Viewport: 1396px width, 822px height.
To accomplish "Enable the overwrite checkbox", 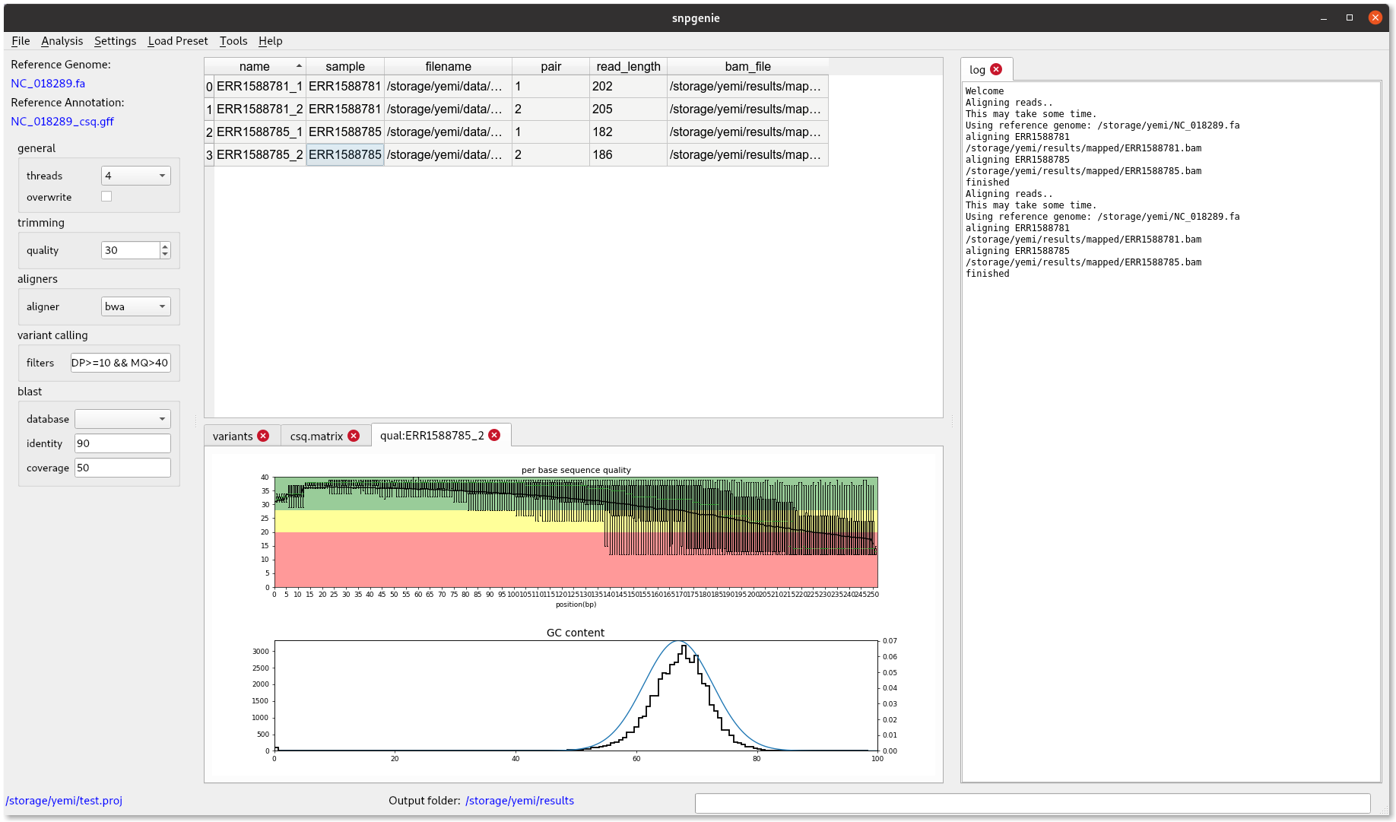I will click(x=106, y=196).
